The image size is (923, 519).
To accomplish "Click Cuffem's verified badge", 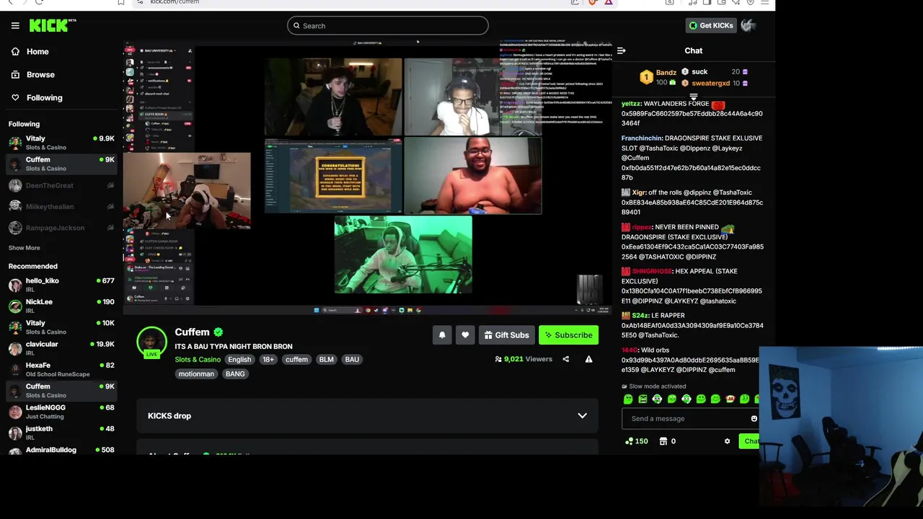I will pos(218,332).
